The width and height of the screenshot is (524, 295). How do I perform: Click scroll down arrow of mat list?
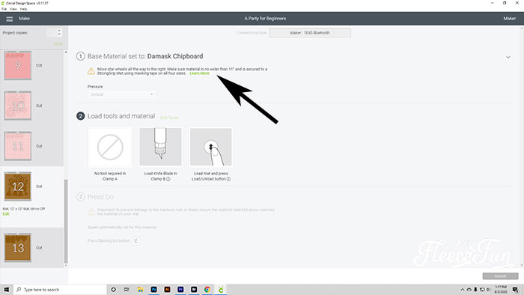point(66,265)
